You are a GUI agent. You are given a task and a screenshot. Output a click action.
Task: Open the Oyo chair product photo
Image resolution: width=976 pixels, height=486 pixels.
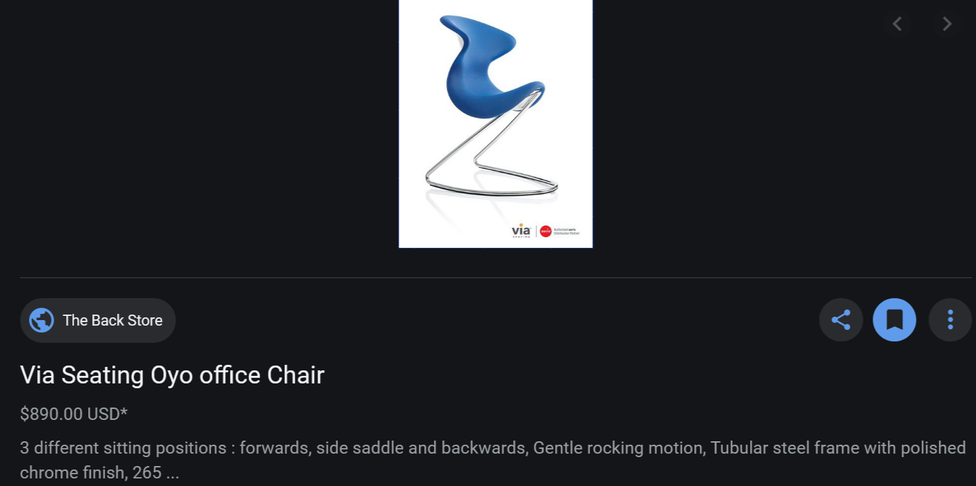point(496,124)
